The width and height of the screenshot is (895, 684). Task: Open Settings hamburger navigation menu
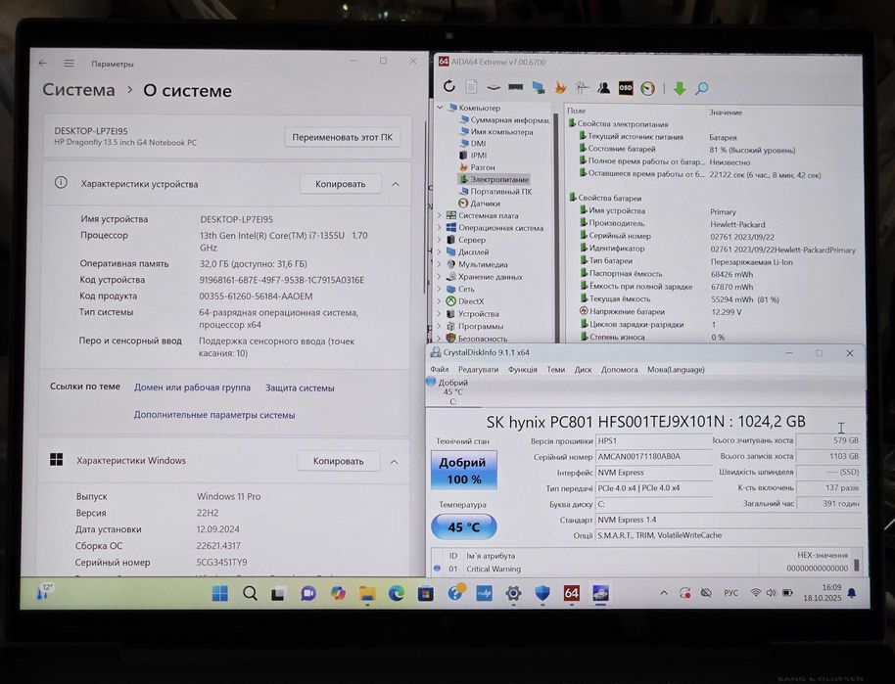(x=70, y=64)
